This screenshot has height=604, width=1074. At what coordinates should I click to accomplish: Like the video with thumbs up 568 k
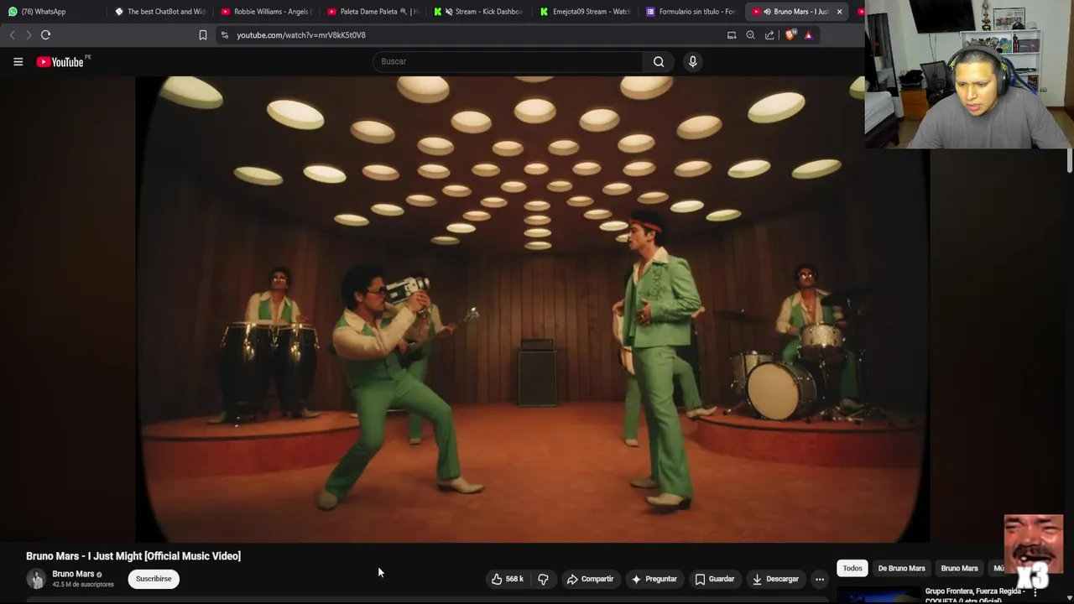tap(508, 579)
